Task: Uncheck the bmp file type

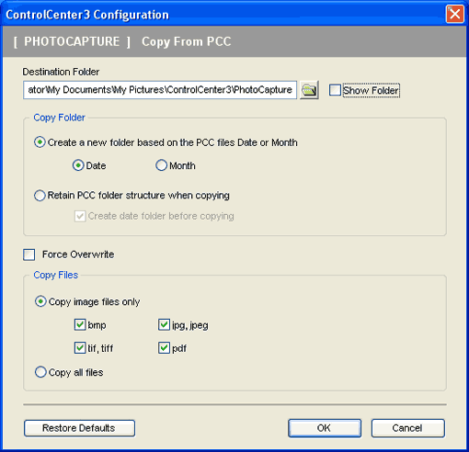Action: point(80,324)
